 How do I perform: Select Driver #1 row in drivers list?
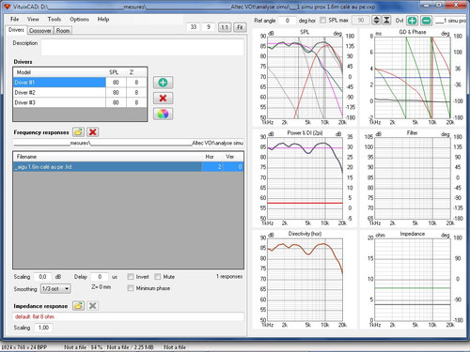click(x=80, y=83)
